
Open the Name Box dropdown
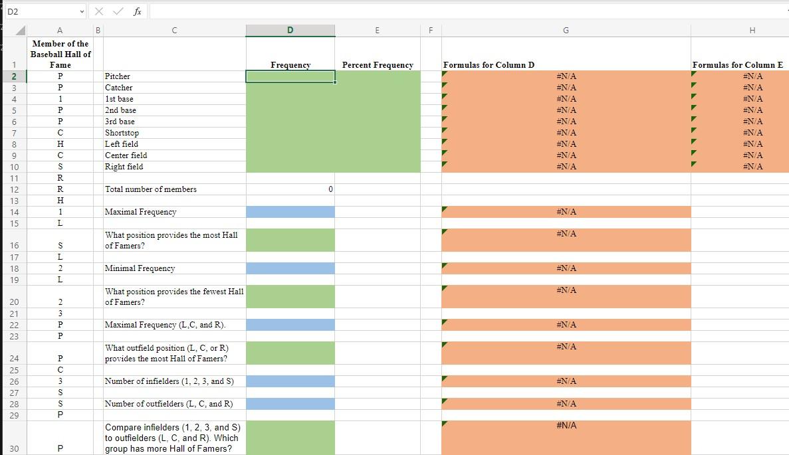[81, 11]
